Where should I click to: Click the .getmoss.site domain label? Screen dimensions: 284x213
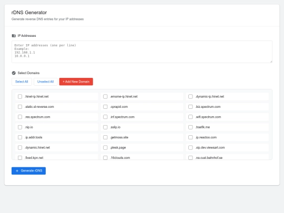[x=119, y=137]
